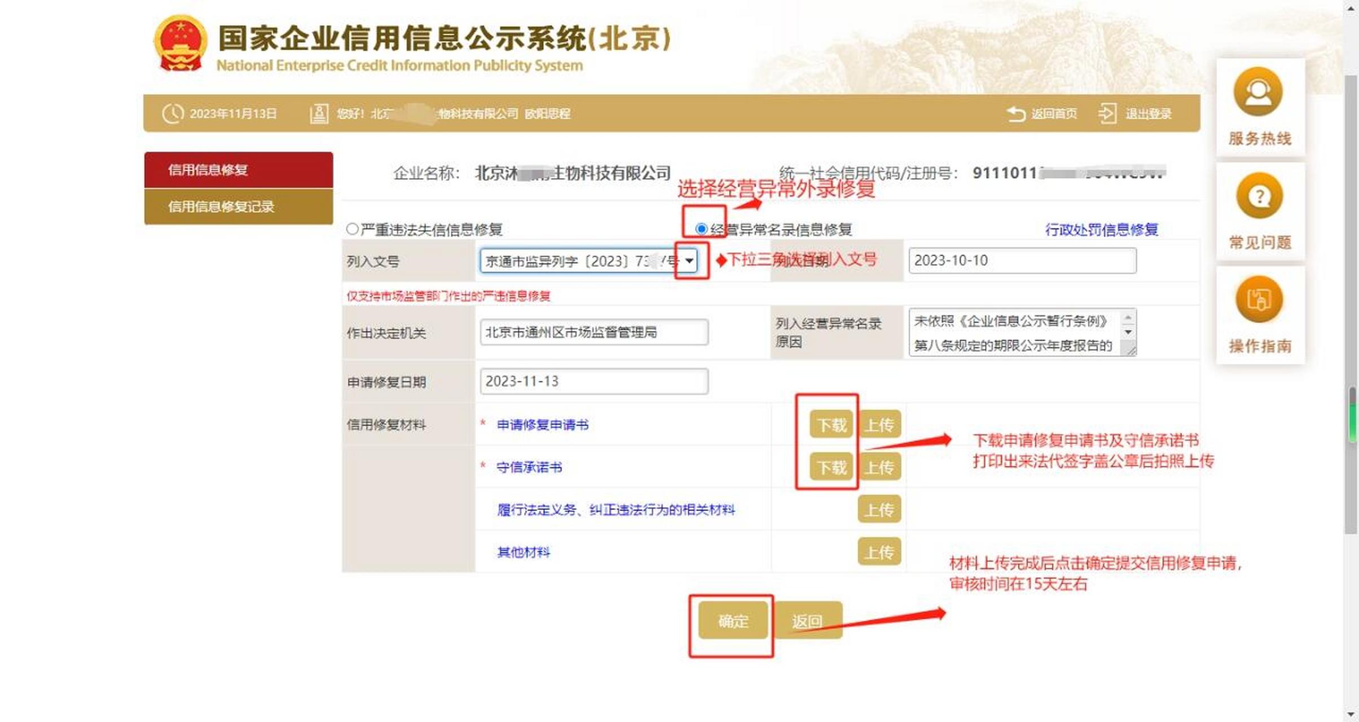The image size is (1359, 722).
Task: Open 信用信息修复 sidebar tab
Action: tap(239, 170)
